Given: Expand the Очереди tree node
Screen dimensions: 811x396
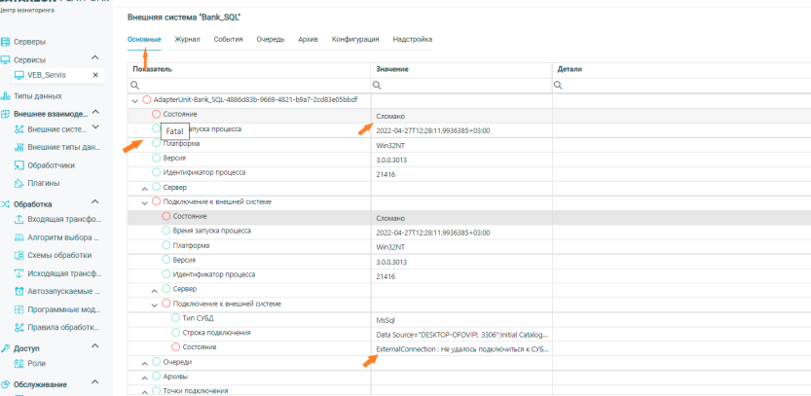Looking at the screenshot, I should (x=145, y=362).
